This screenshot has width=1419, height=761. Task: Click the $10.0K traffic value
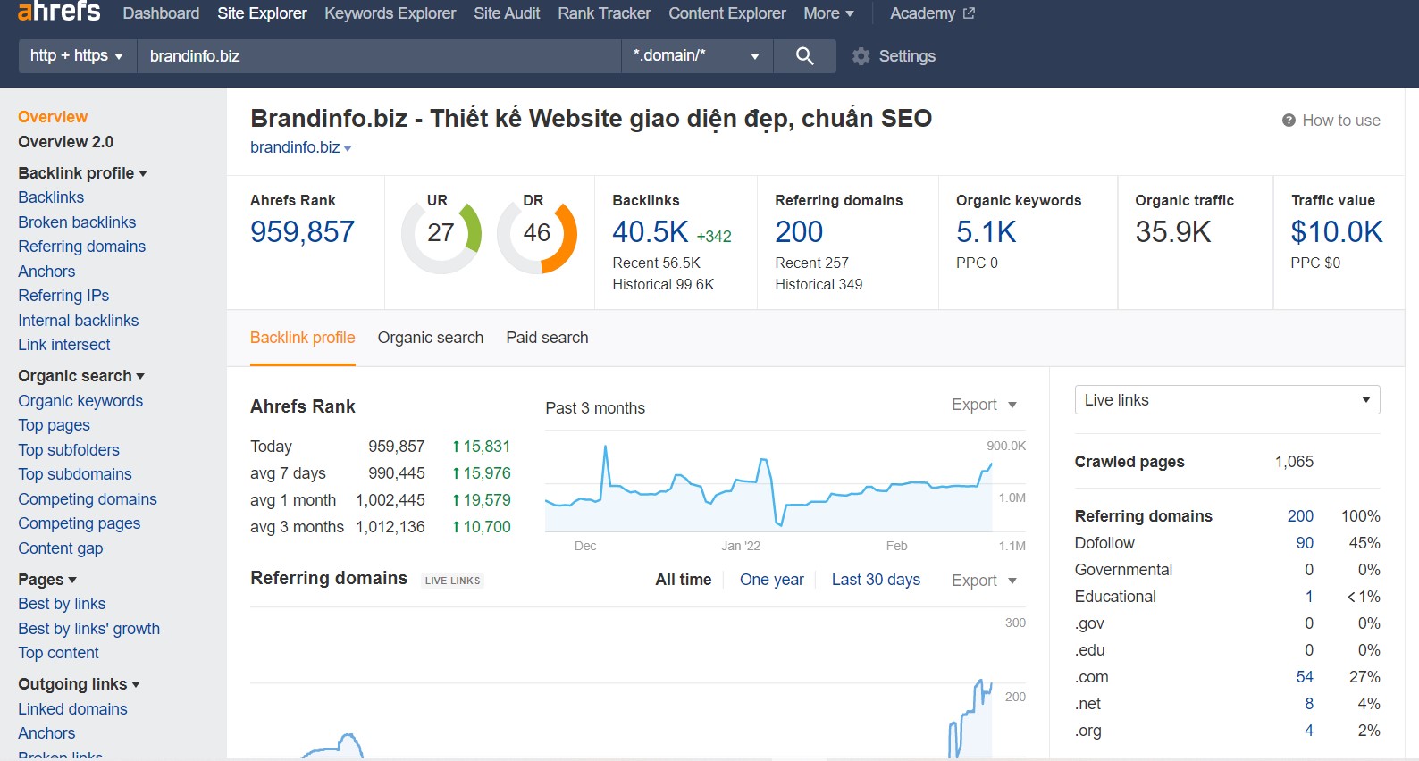[x=1337, y=232]
